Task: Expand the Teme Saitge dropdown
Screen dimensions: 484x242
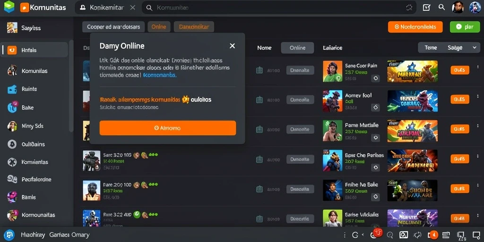Action: tap(449, 48)
